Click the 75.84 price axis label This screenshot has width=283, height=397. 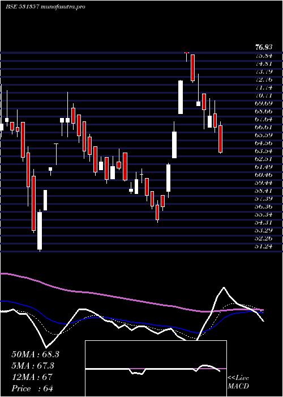(x=264, y=56)
